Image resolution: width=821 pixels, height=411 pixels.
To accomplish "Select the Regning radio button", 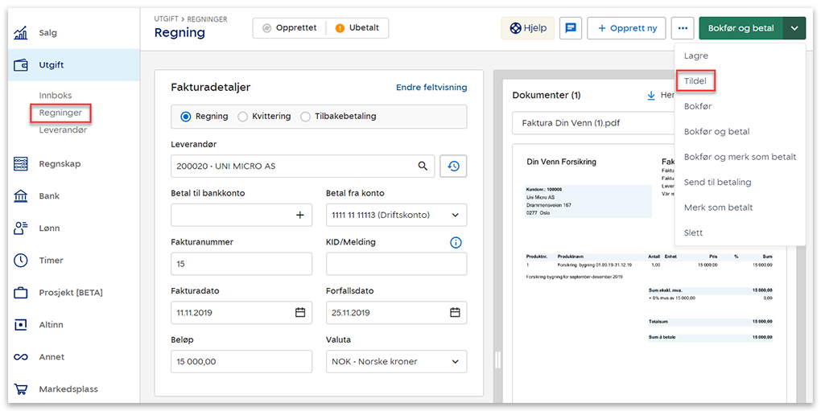I will pos(186,117).
